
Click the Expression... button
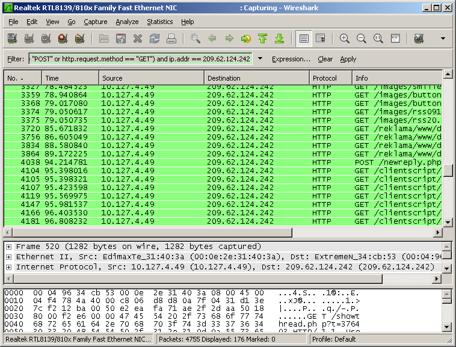point(291,59)
